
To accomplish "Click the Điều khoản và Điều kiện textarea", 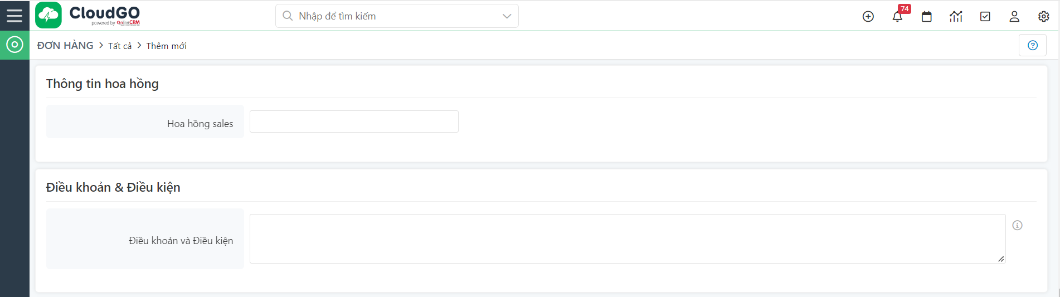I will [x=627, y=238].
